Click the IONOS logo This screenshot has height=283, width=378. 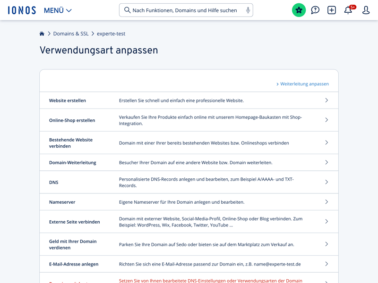[22, 10]
